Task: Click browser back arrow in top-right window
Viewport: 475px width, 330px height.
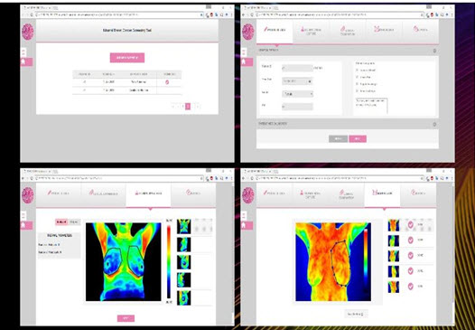Action: pos(244,14)
